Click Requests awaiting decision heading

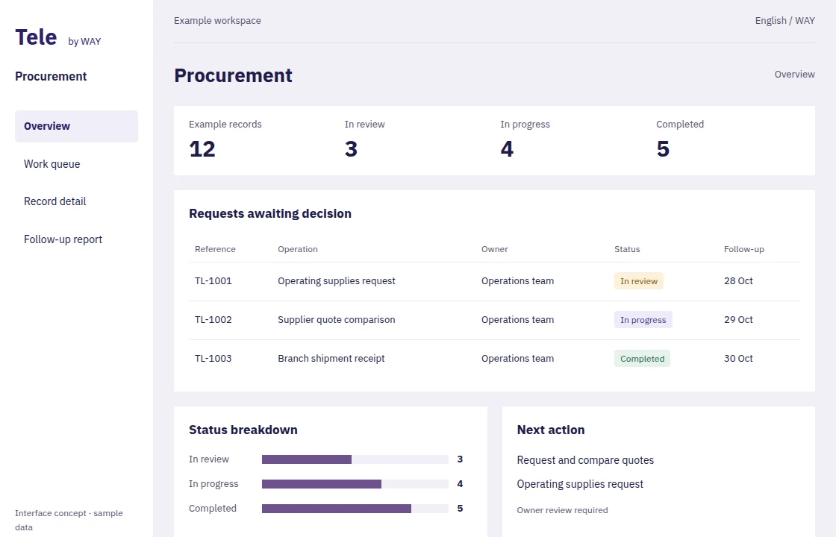(270, 213)
